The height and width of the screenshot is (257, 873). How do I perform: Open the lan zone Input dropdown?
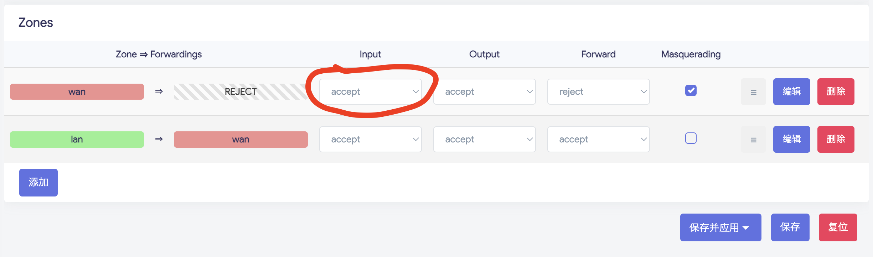point(370,140)
